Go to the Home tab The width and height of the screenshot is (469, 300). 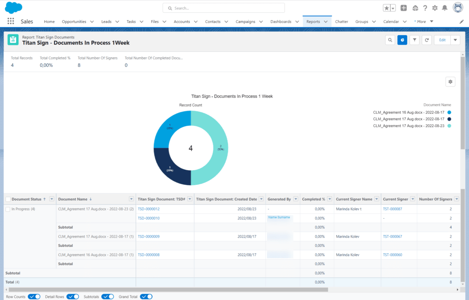(49, 21)
